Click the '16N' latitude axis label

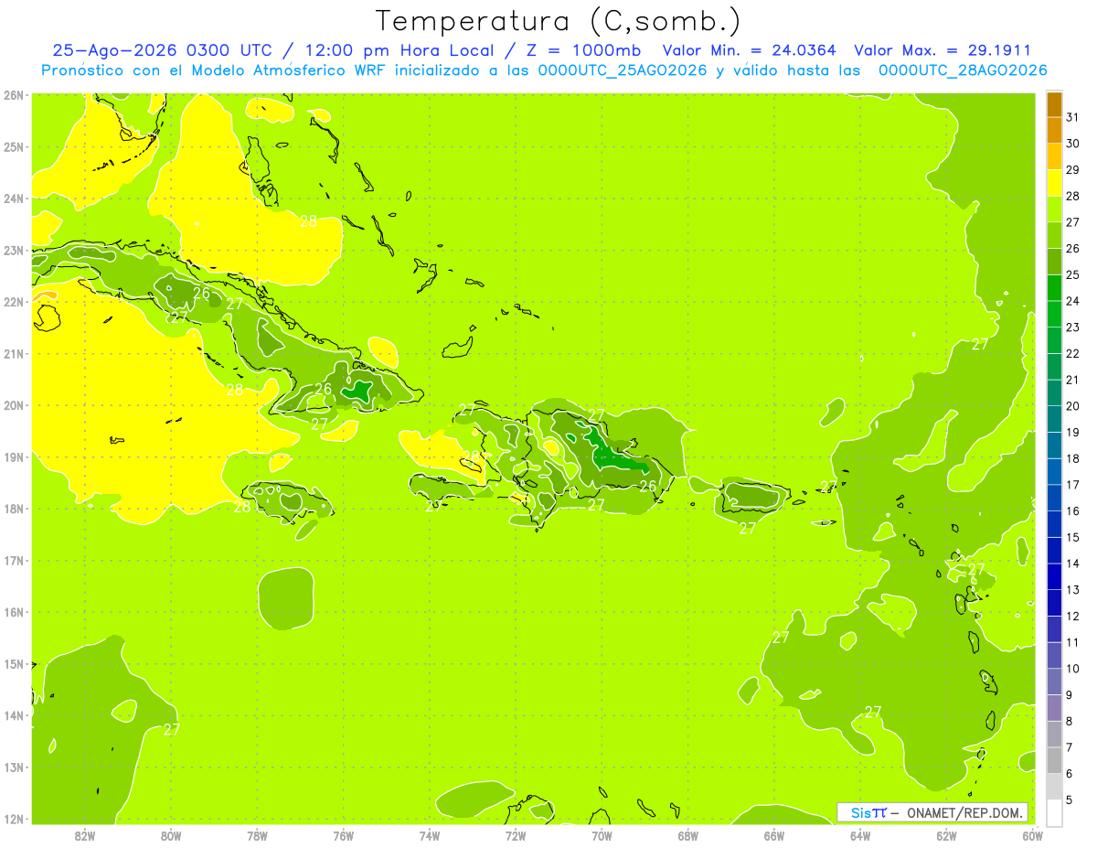13,612
